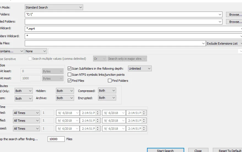This screenshot has width=242, height=152.
Task: Click Start Search button
Action: pos(165,150)
